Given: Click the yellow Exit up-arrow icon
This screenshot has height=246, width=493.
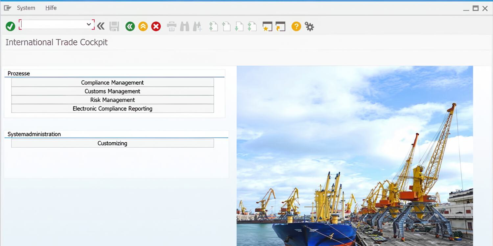Looking at the screenshot, I should tap(143, 26).
